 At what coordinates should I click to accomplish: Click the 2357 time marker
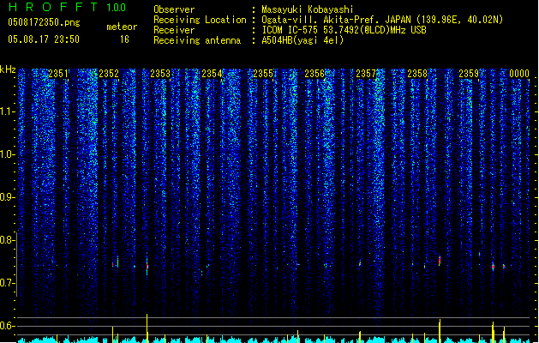pos(366,74)
